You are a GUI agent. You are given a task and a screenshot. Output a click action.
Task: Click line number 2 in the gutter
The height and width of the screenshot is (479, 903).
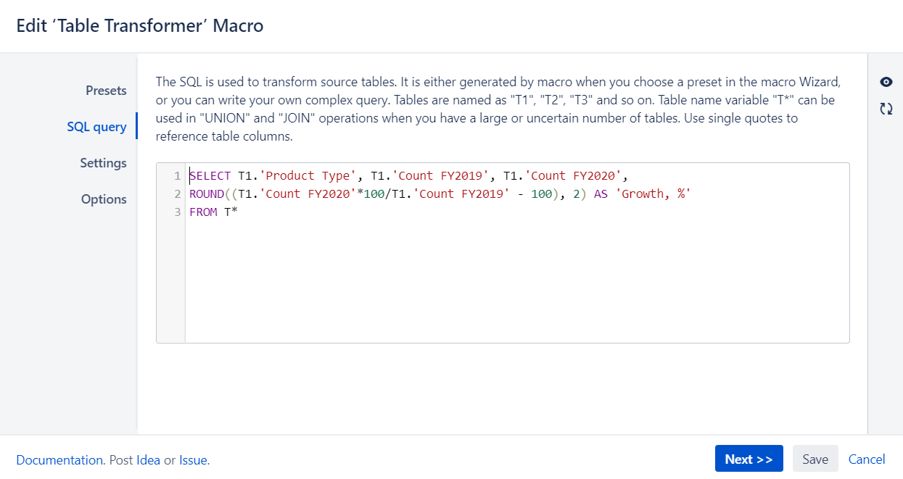(x=178, y=193)
